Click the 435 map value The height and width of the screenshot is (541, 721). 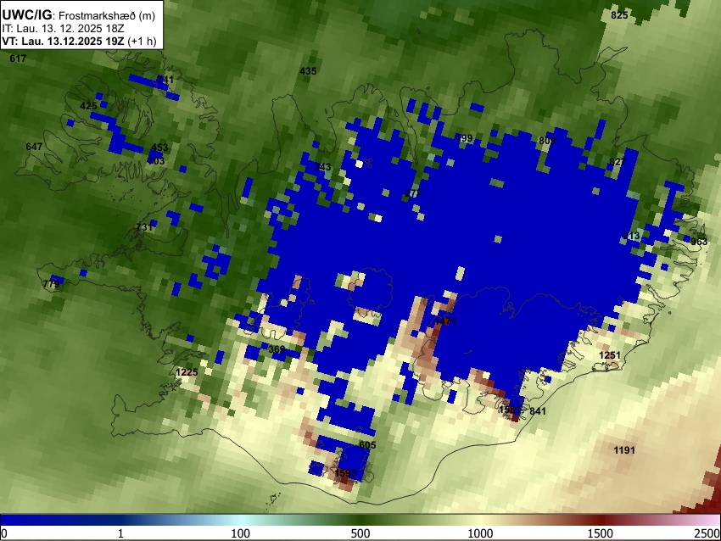pos(308,71)
